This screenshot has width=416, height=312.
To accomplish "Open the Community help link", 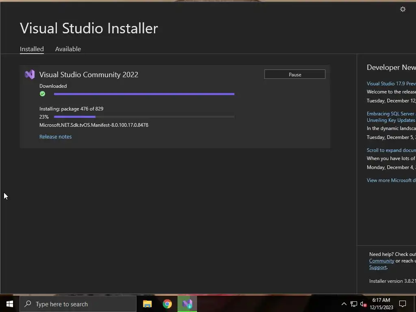I will pyautogui.click(x=381, y=261).
